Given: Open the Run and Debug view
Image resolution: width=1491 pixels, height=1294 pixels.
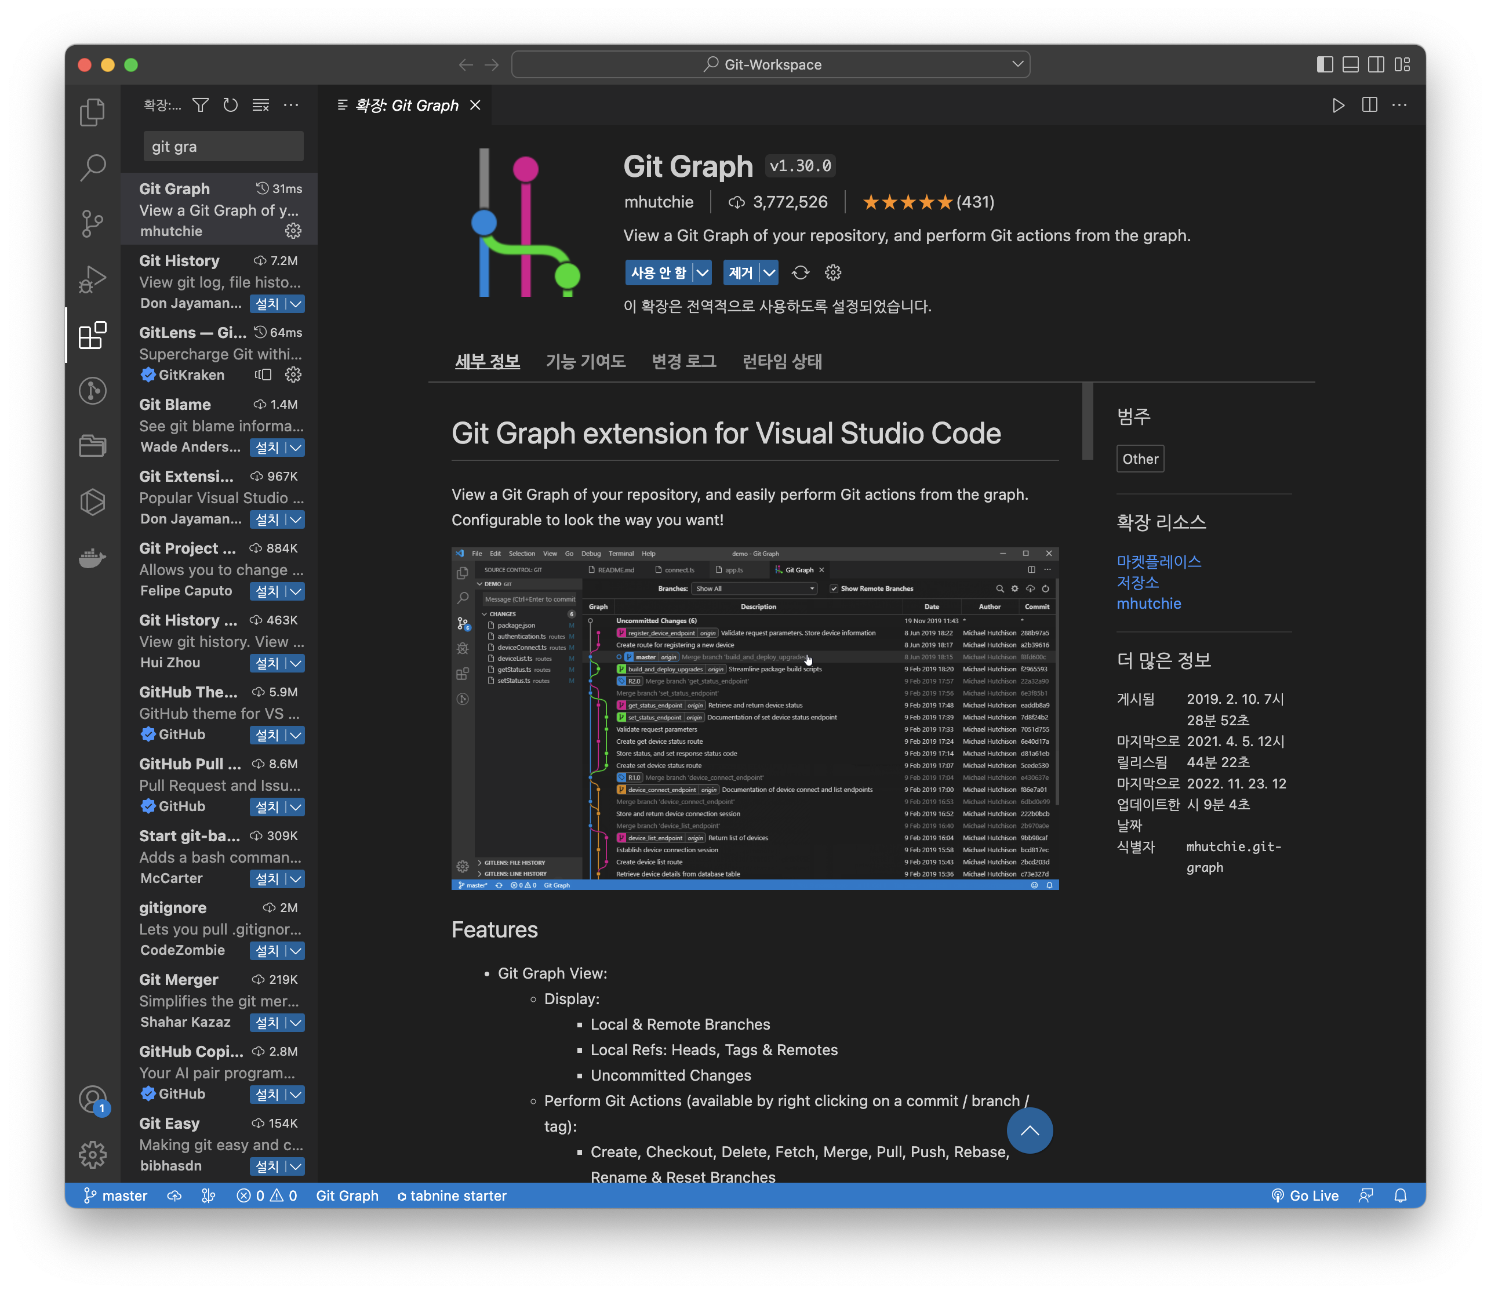Looking at the screenshot, I should coord(92,279).
